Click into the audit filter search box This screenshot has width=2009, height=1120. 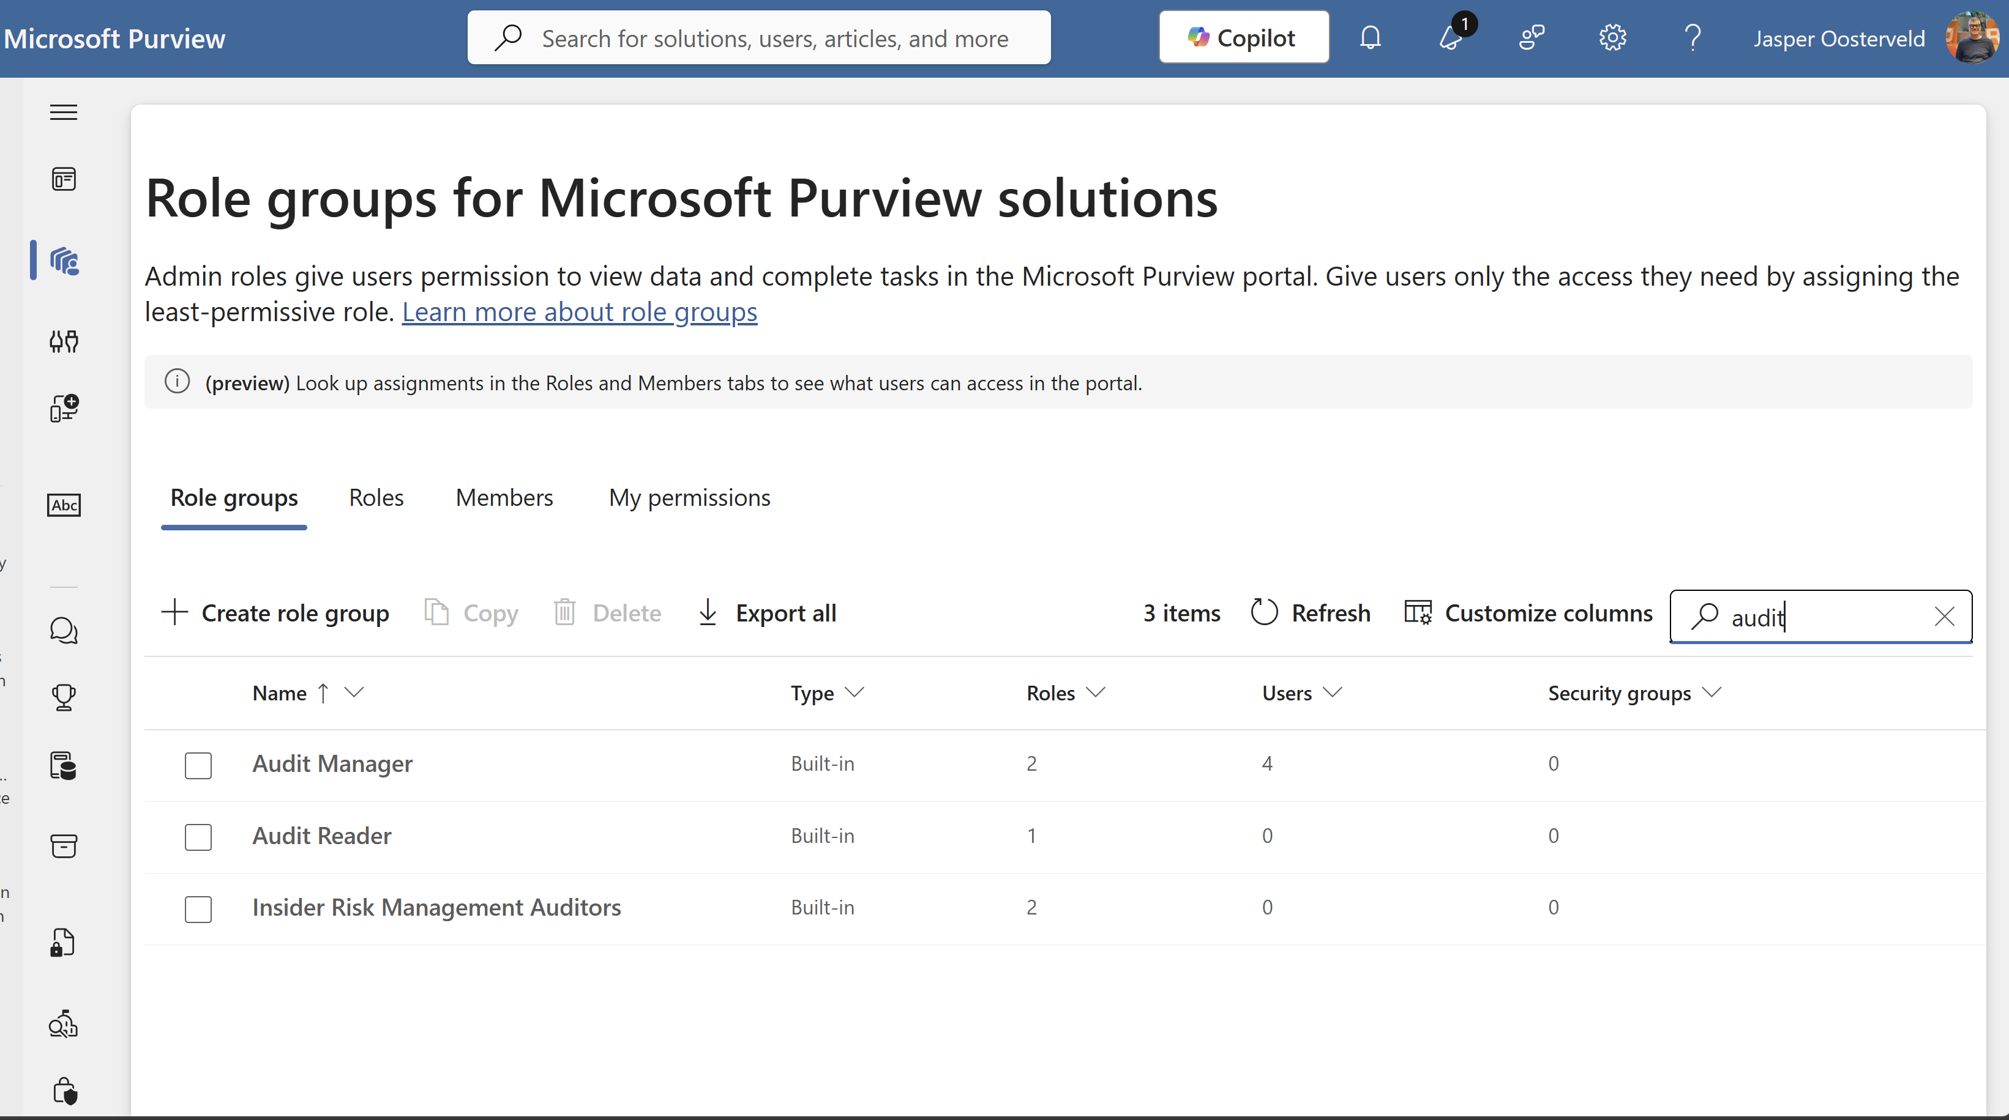point(1821,617)
